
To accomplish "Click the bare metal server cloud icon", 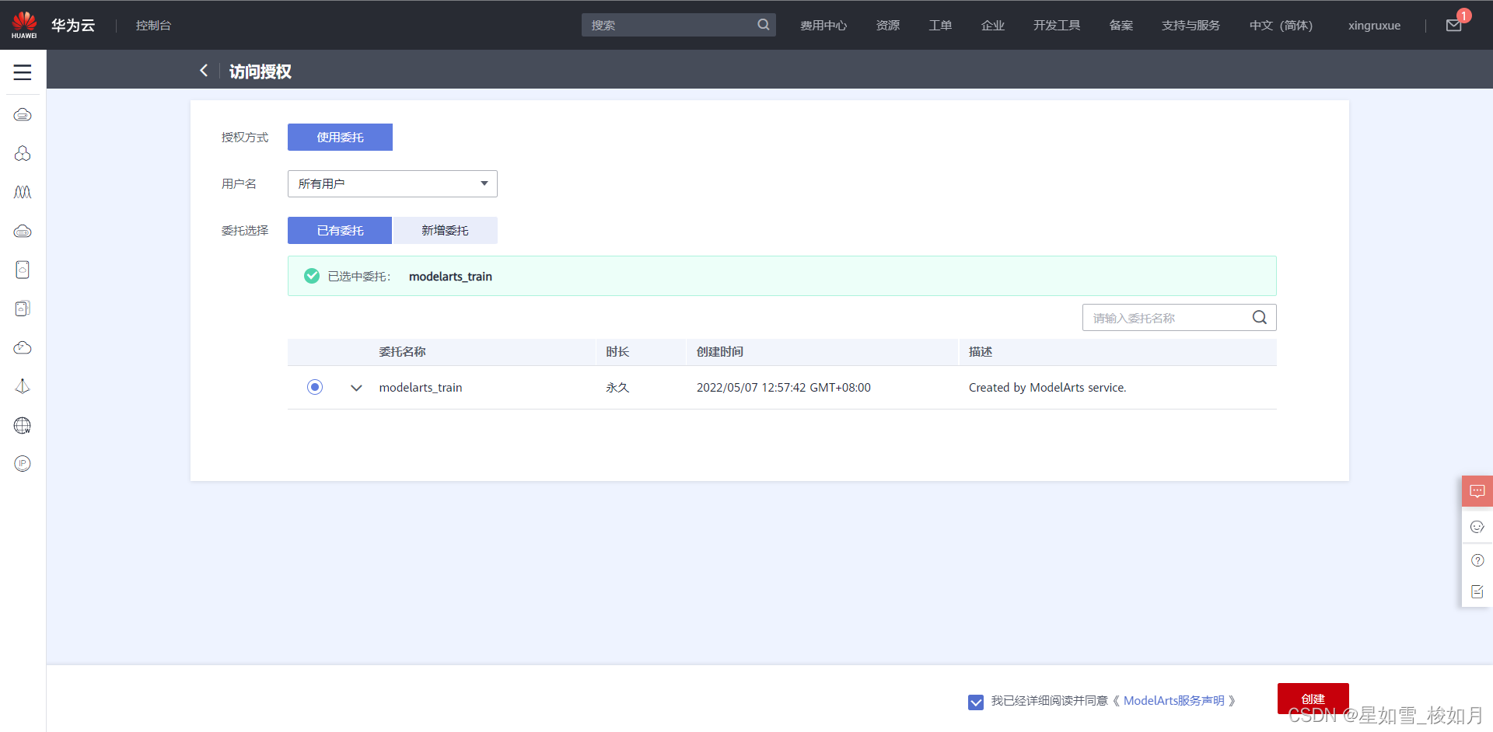I will 23,231.
